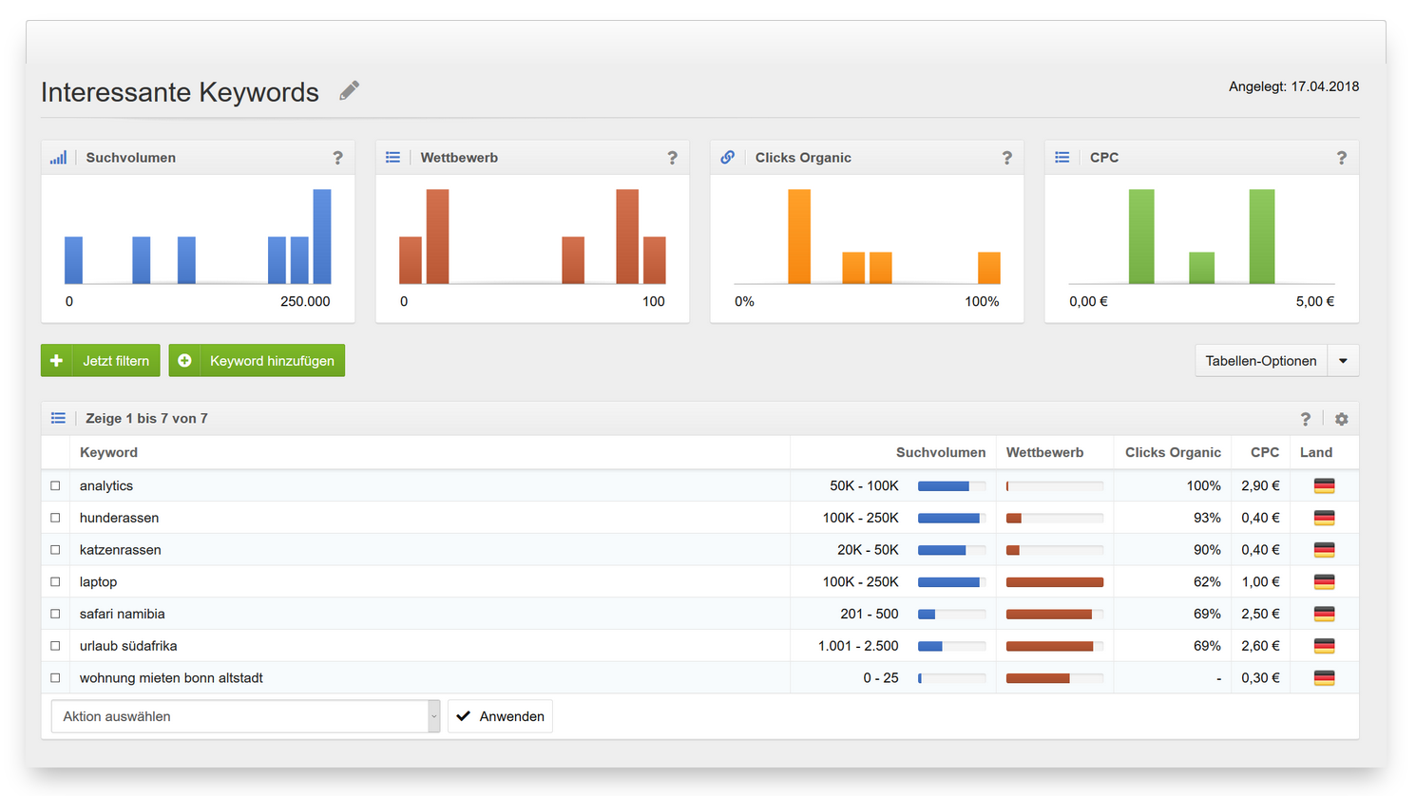This screenshot has height=796, width=1416.
Task: Click the table help question mark
Action: pyautogui.click(x=1305, y=419)
